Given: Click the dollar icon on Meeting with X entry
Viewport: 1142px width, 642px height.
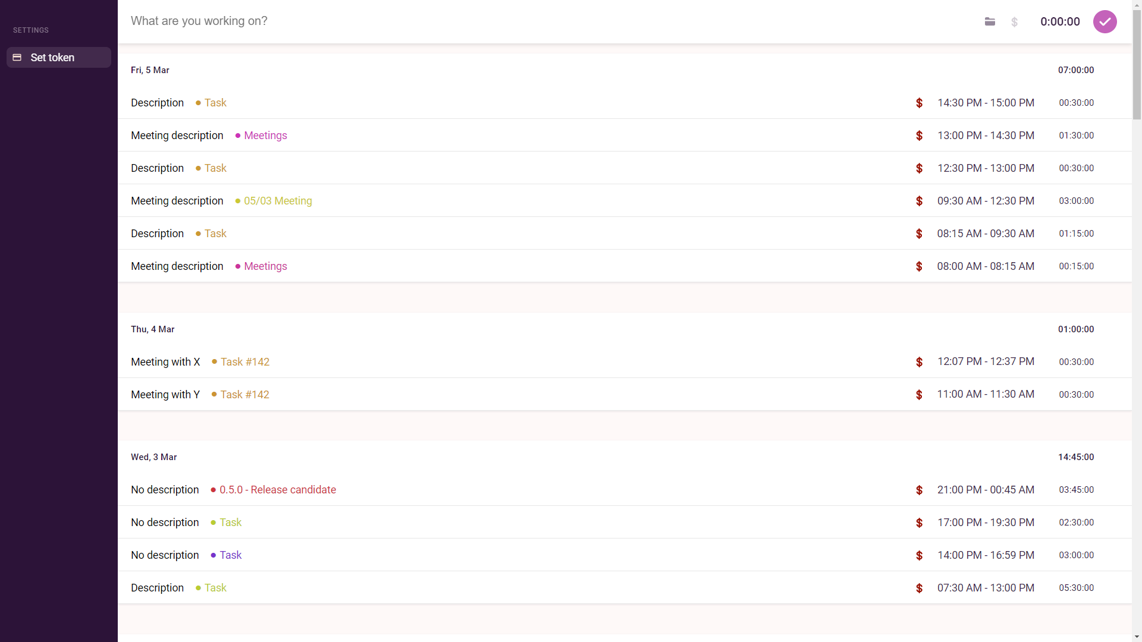Looking at the screenshot, I should [919, 361].
